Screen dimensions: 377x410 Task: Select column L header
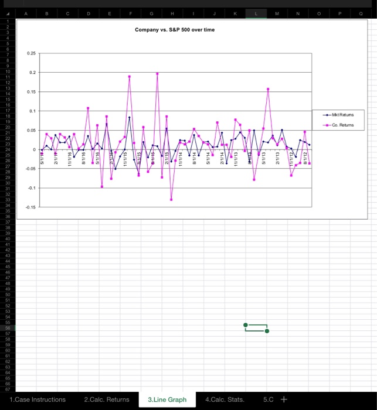256,13
